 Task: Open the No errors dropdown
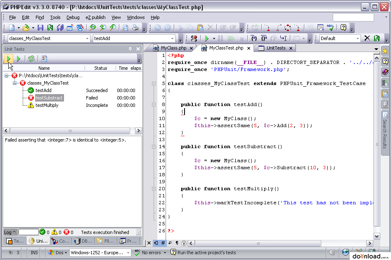click(165, 253)
